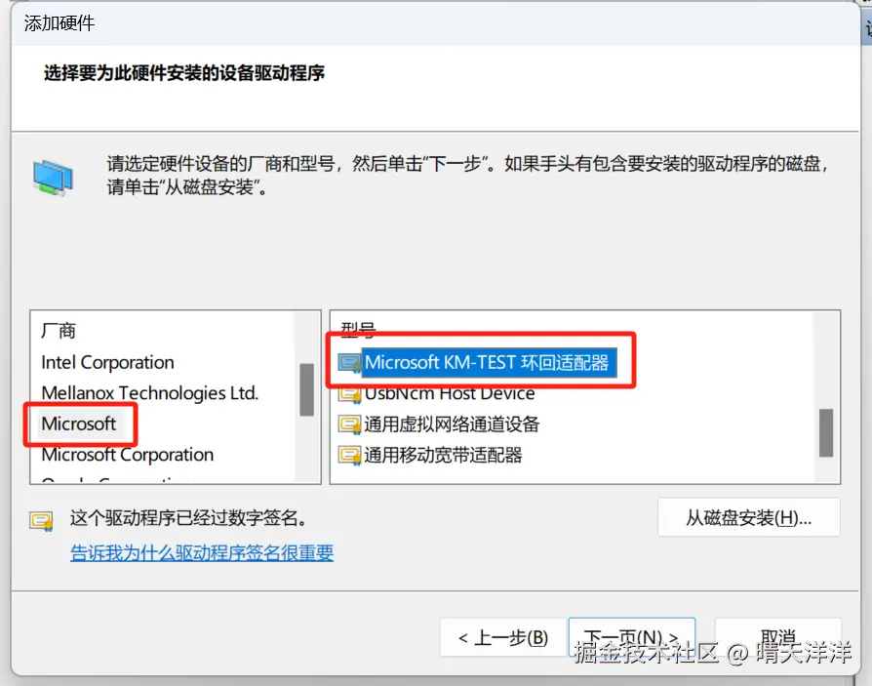Choose 通用虚拟网络通道设备 from model list
Viewport: 872px width, 686px height.
[452, 424]
